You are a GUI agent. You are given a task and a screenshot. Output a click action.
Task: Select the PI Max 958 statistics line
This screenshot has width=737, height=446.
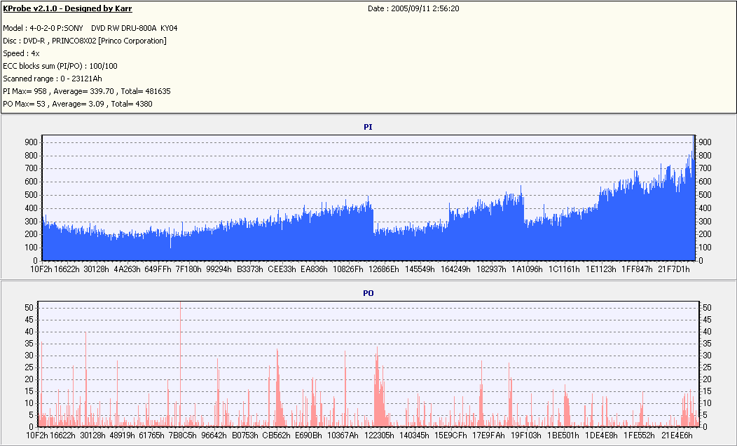[x=88, y=91]
